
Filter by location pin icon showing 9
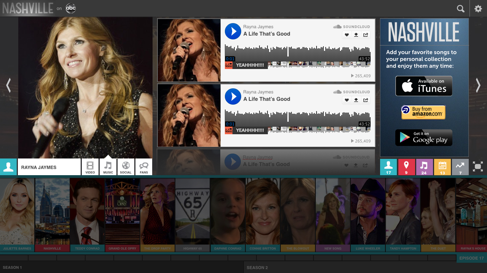pyautogui.click(x=406, y=167)
